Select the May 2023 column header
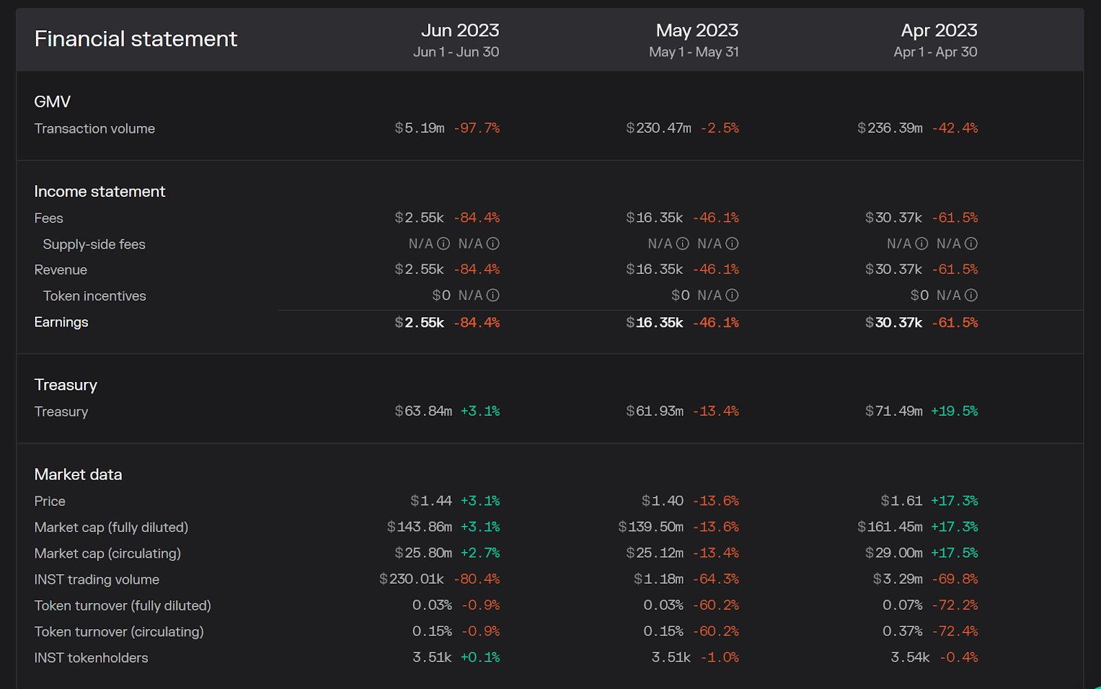Viewport: 1101px width, 689px height. pos(696,31)
